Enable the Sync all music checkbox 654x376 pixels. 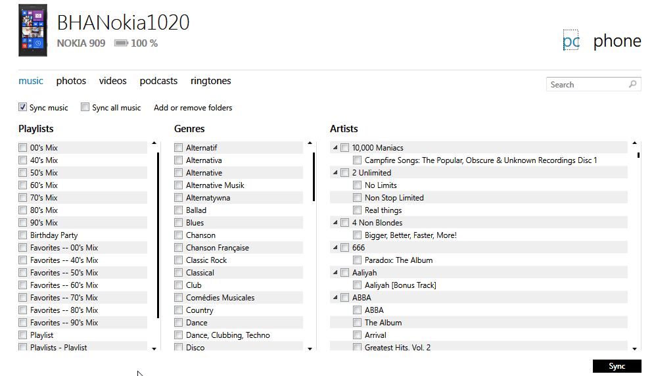tap(85, 107)
